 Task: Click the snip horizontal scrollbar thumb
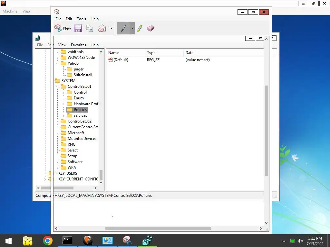(x=158, y=229)
